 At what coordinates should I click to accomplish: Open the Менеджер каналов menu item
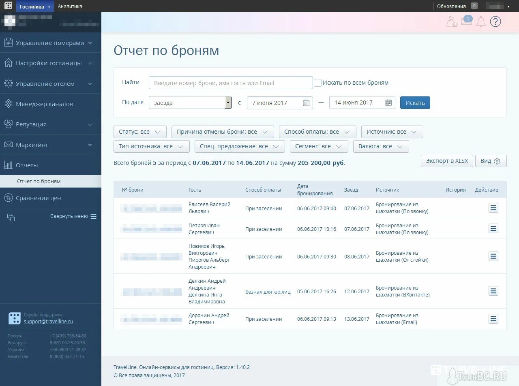point(51,104)
